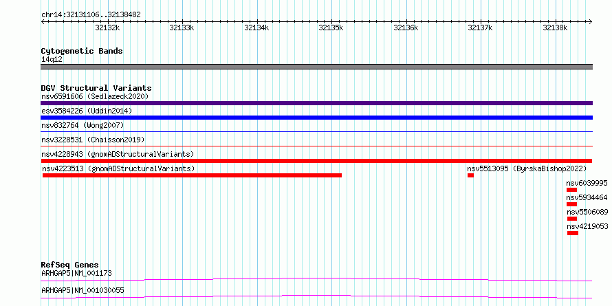The image size is (612, 306).
Task: Open variant nsv4219053 label
Action: tap(587, 226)
